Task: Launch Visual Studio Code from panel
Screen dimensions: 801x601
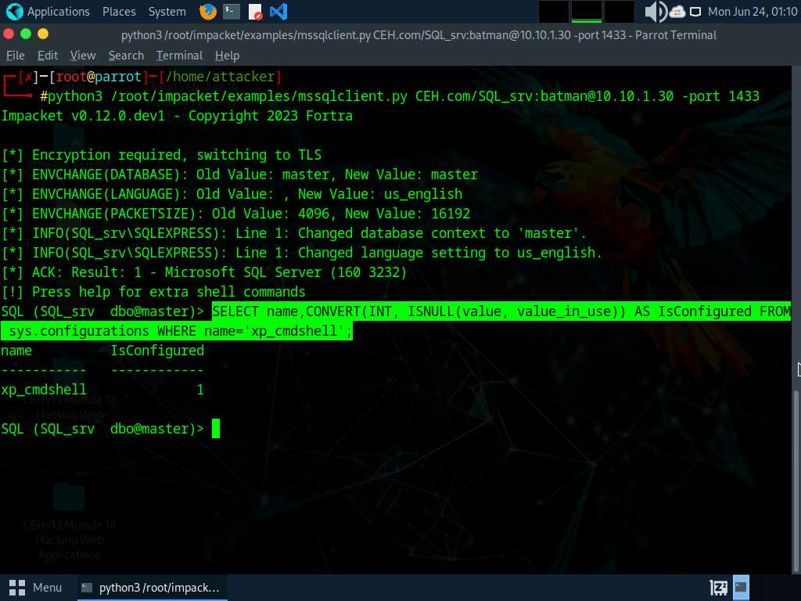Action: [x=278, y=12]
